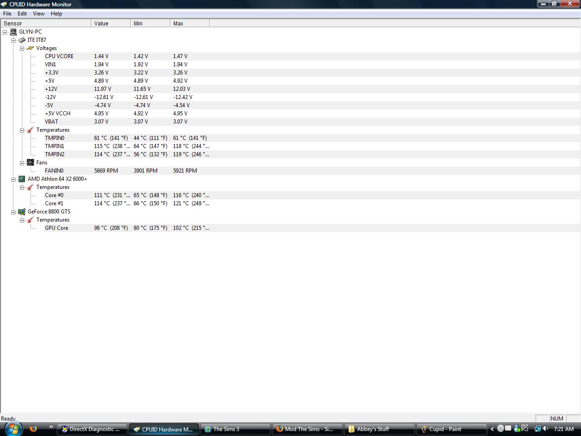581x436 pixels.
Task: Click the ITE IT87 chip icon
Action: pyautogui.click(x=22, y=40)
